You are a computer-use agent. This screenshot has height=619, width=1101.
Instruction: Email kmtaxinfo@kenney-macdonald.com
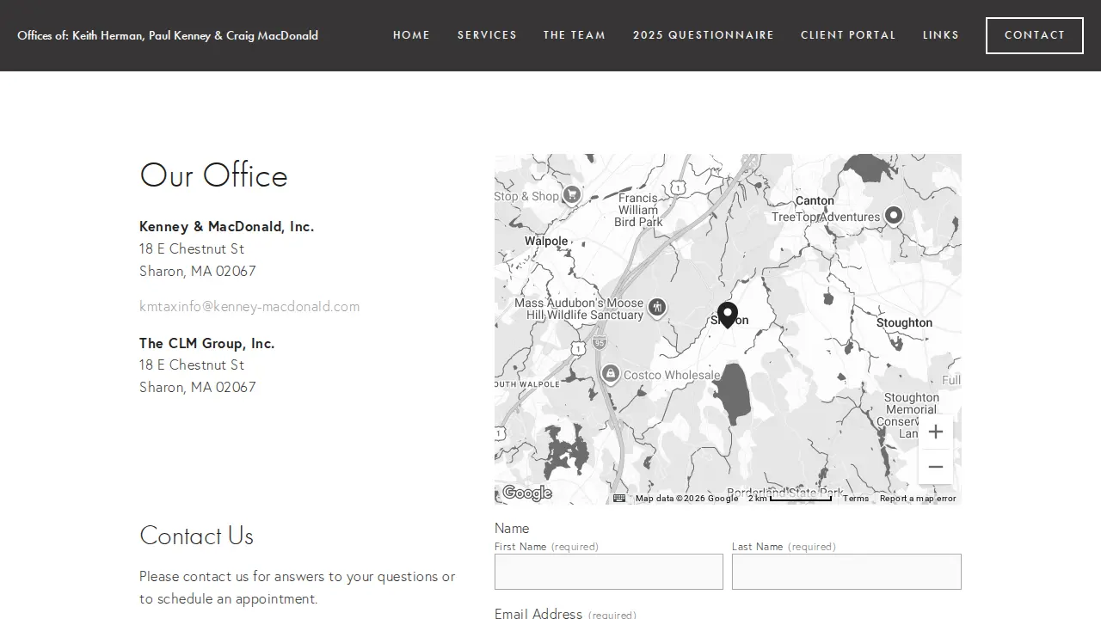click(x=249, y=306)
